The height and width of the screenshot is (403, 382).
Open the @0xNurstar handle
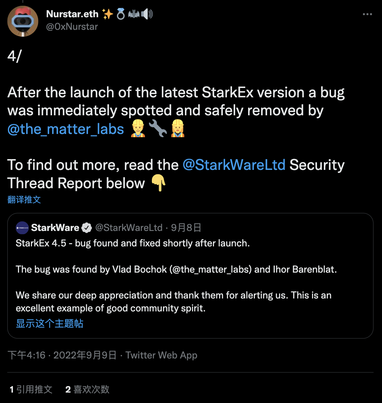tap(72, 27)
